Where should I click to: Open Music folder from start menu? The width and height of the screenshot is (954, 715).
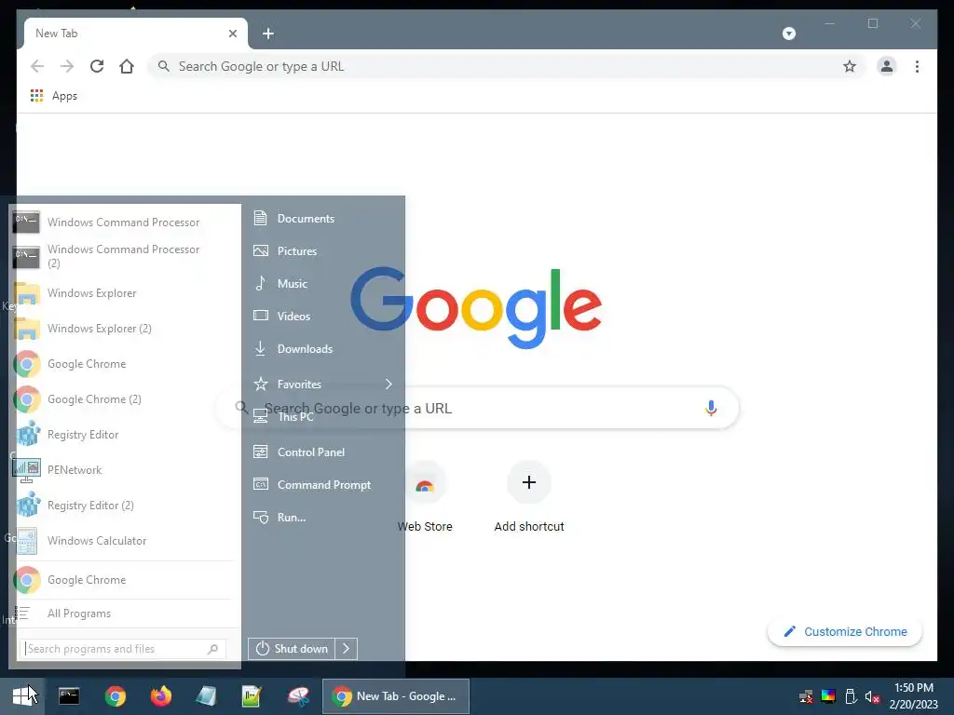click(322, 283)
